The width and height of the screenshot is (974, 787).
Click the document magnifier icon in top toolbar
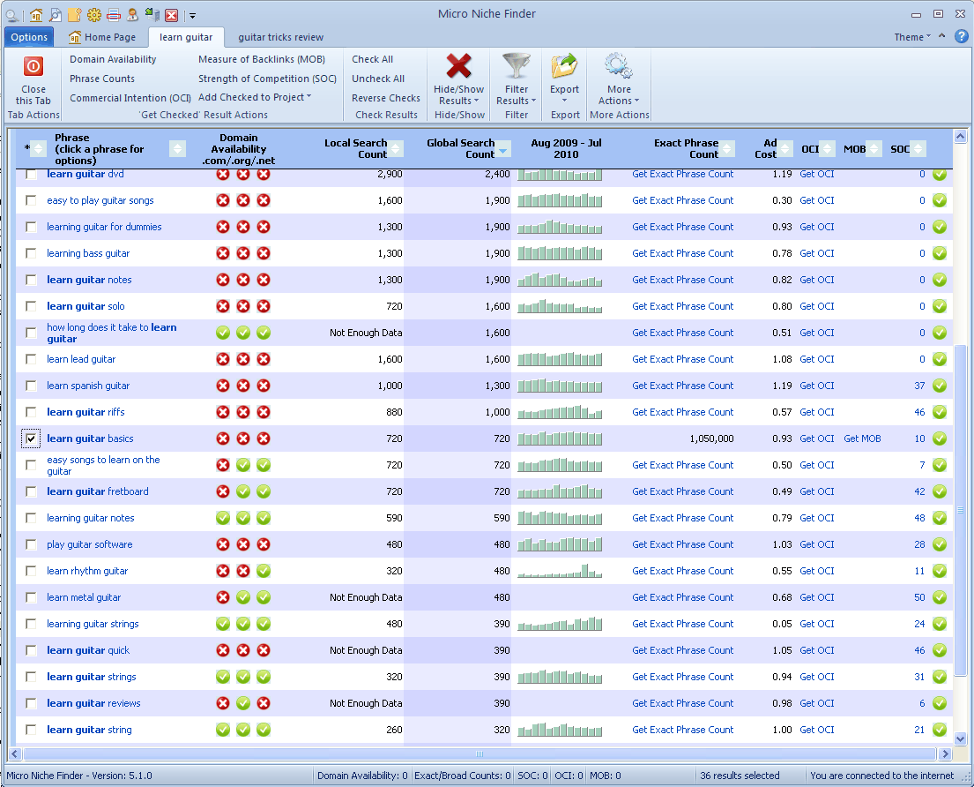click(x=56, y=14)
